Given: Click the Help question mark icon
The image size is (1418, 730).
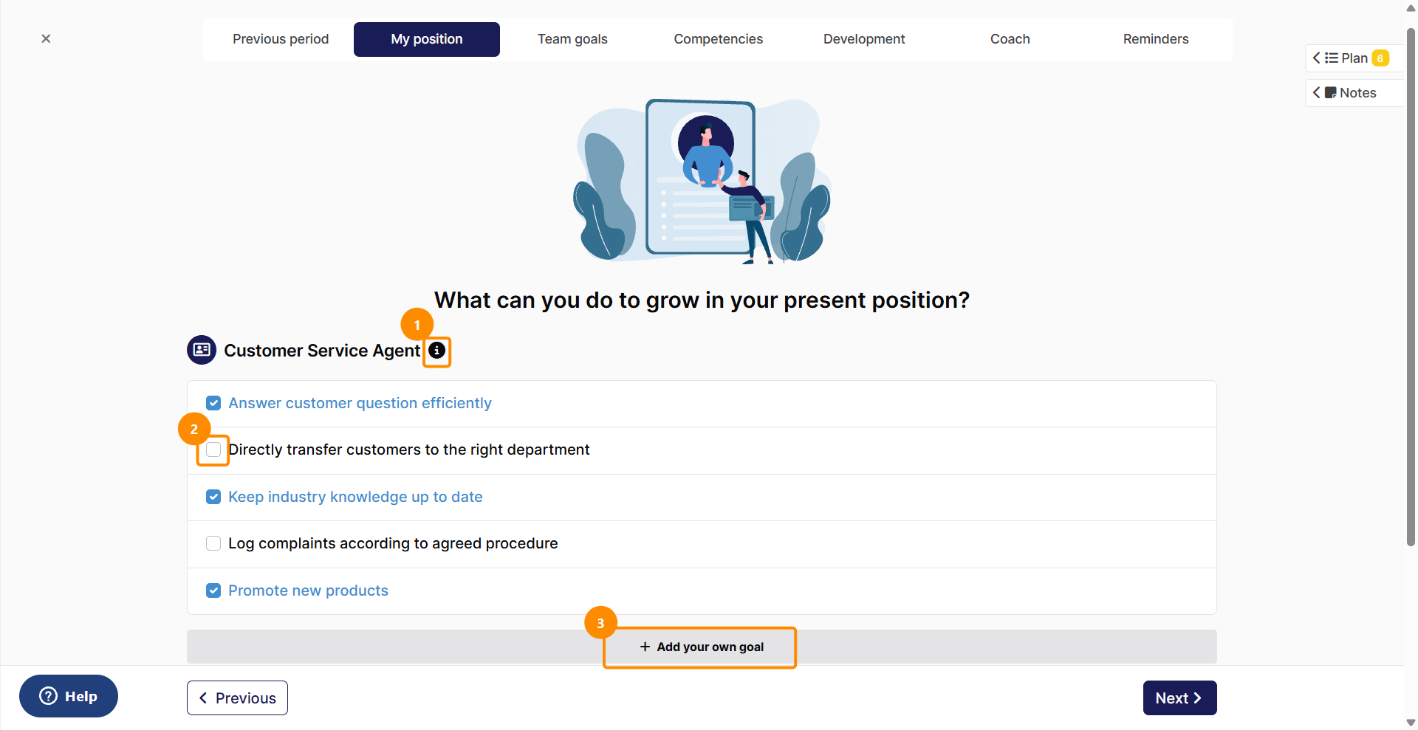Looking at the screenshot, I should 48,696.
